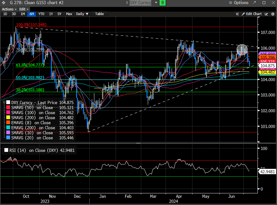Click the 104.875 last price axis tag
Screen dimensions: 277x205
coord(267,66)
